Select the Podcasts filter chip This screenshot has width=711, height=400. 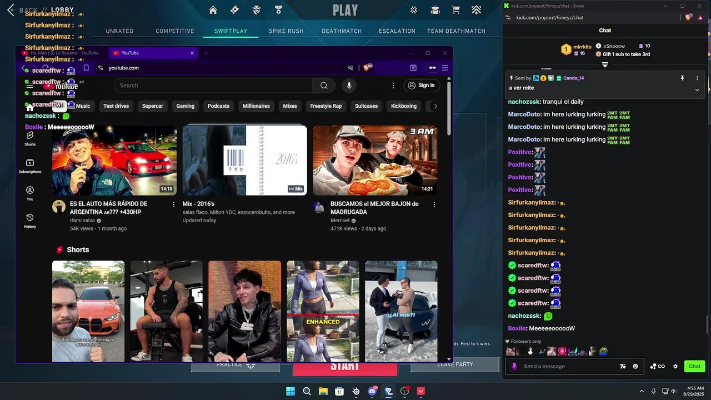218,106
